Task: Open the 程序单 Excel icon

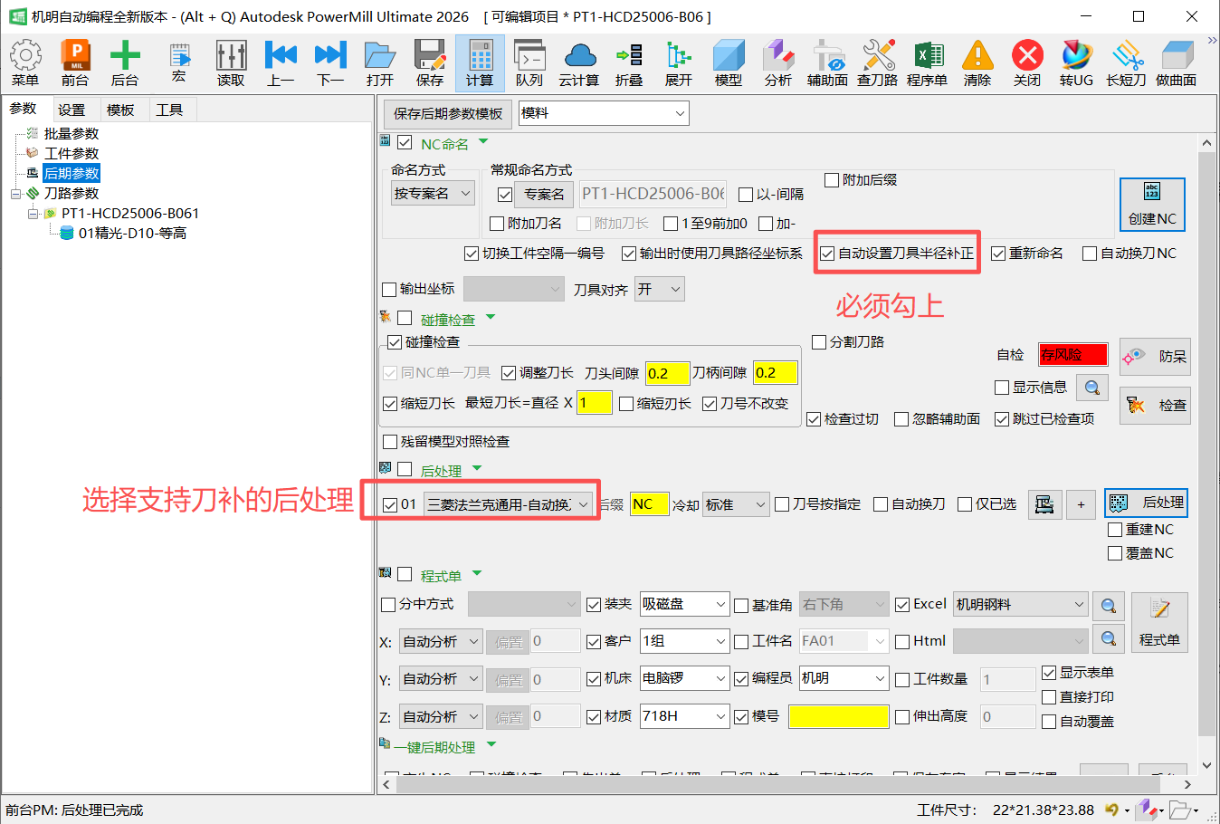Action: [928, 62]
